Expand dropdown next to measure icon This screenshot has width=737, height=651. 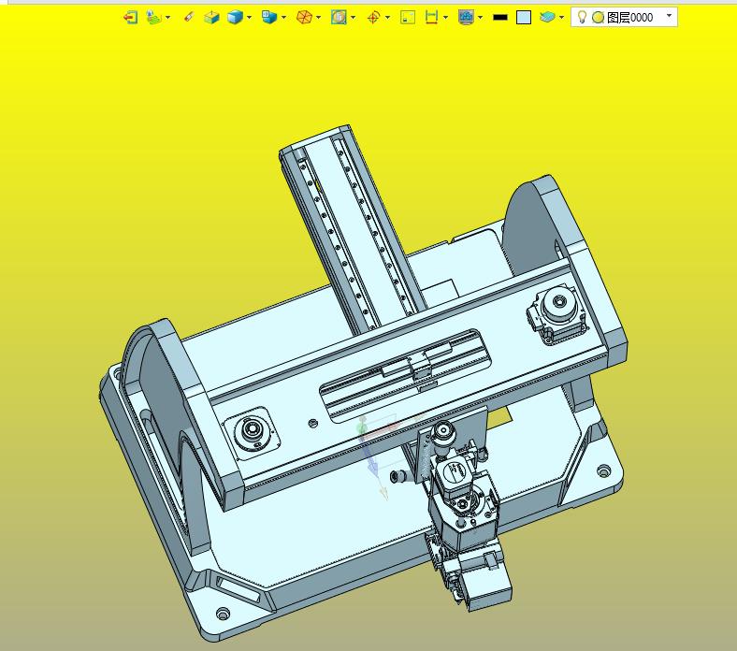click(x=445, y=18)
